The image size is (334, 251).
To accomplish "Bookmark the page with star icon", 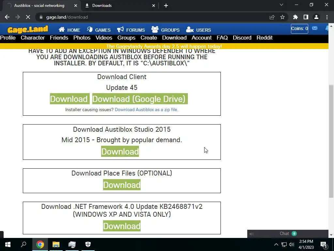I will [x=282, y=17].
